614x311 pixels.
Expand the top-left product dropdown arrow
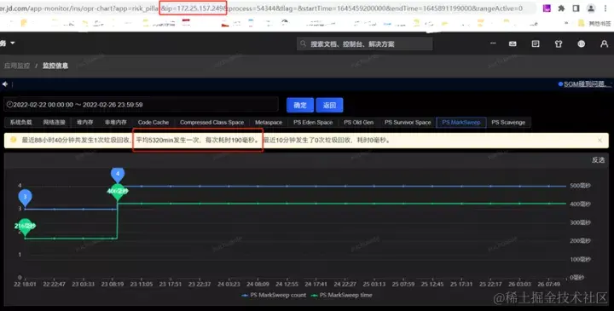click(x=13, y=43)
